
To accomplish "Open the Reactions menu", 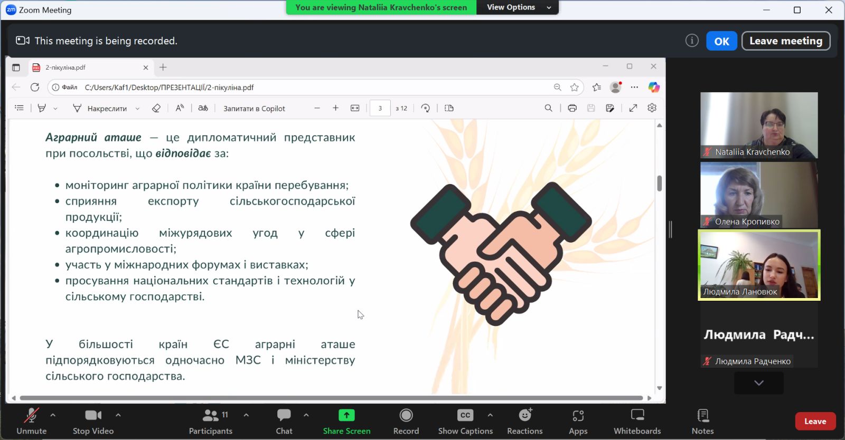I will tap(525, 422).
